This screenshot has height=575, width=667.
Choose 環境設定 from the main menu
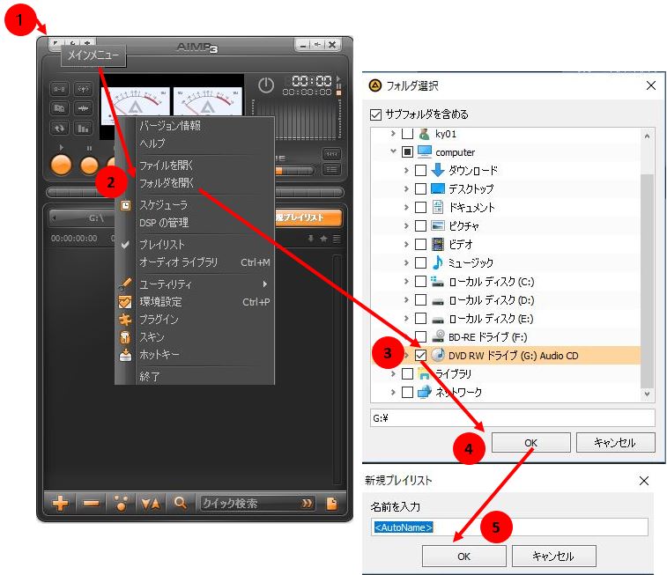(x=159, y=301)
